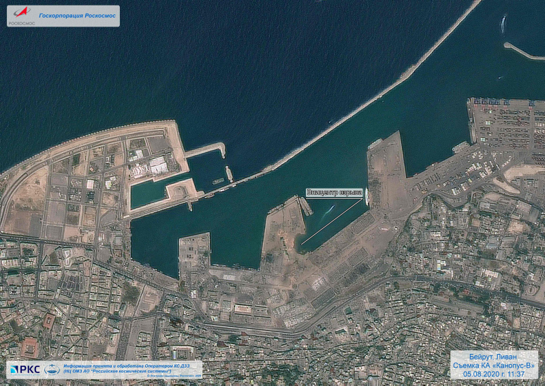Click the white-roofed buildings on reclaimed land
This screenshot has height=386, width=545.
point(157,165)
